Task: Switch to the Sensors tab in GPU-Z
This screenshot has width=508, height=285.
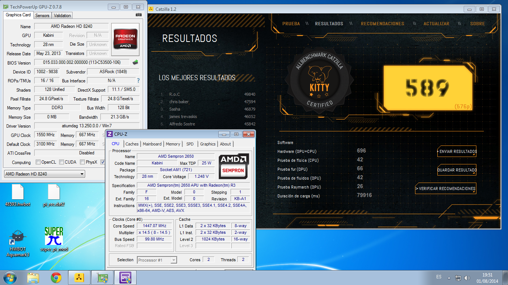Action: [x=42, y=16]
